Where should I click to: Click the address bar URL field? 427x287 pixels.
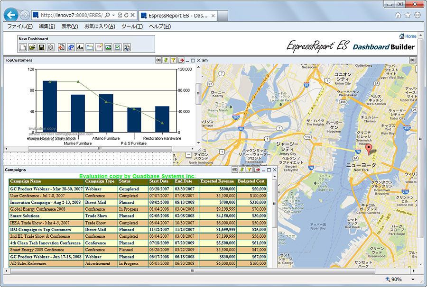pyautogui.click(x=71, y=15)
